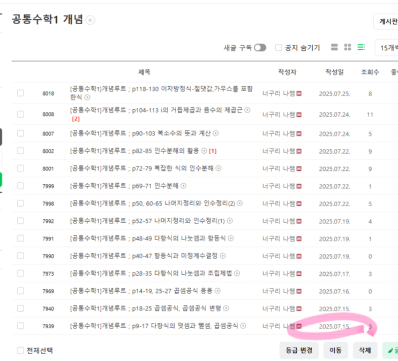Open comments [2] on post 8008
Viewport: 398px width, 361px height.
tap(76, 119)
